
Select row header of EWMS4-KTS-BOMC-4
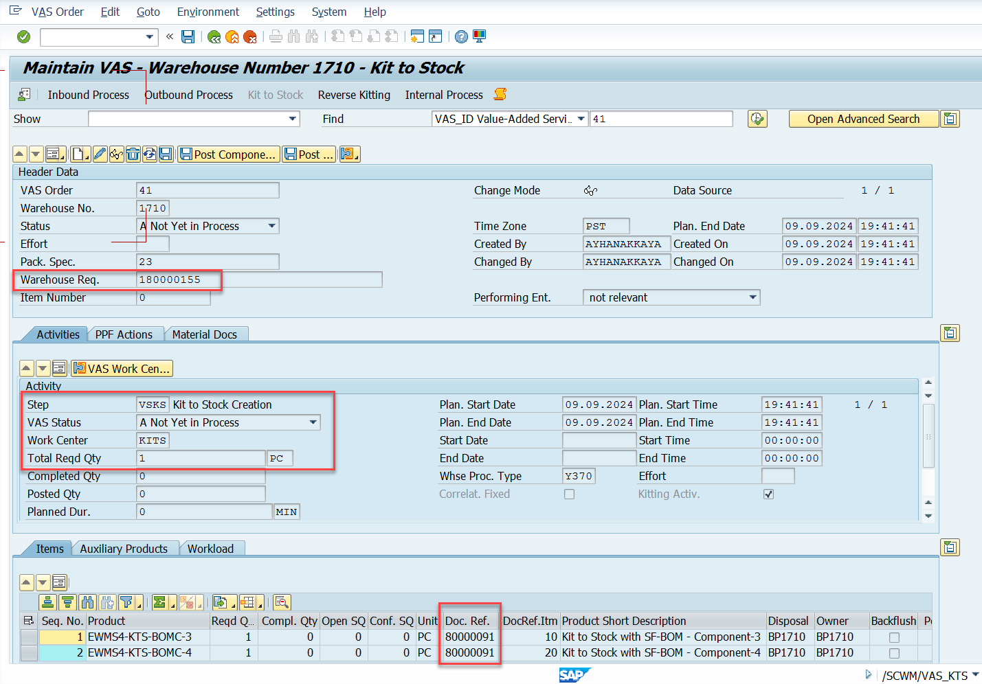29,652
